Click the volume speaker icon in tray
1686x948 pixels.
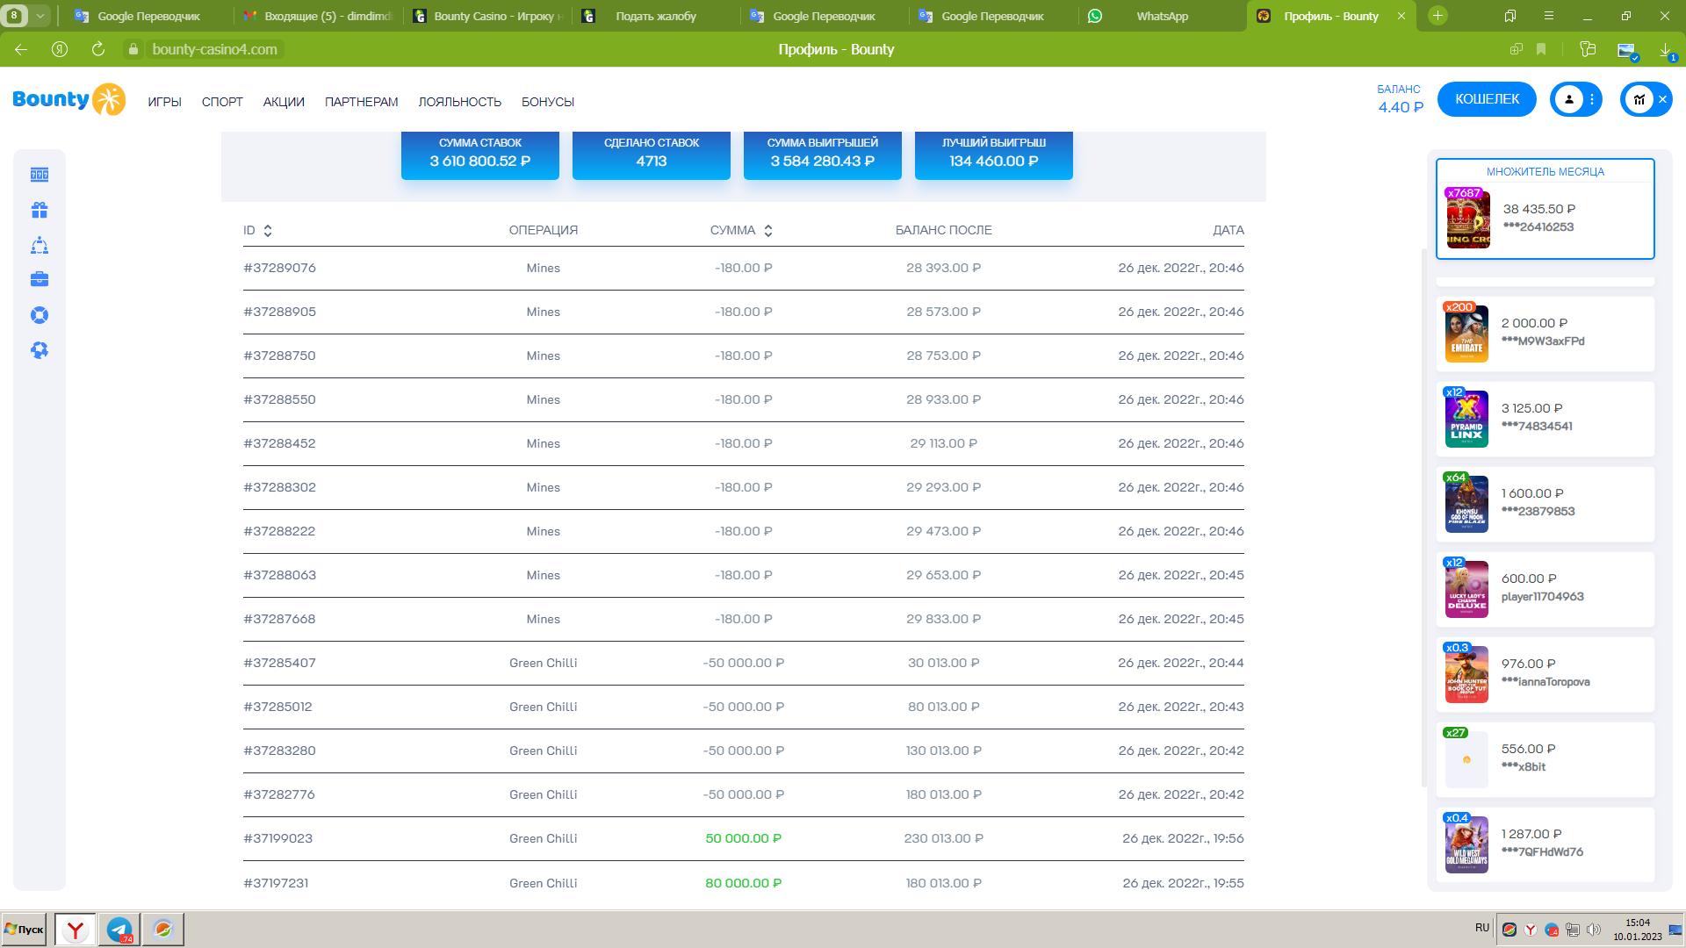pyautogui.click(x=1594, y=930)
